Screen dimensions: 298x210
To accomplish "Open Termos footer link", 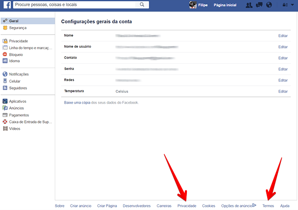I will 268,206.
